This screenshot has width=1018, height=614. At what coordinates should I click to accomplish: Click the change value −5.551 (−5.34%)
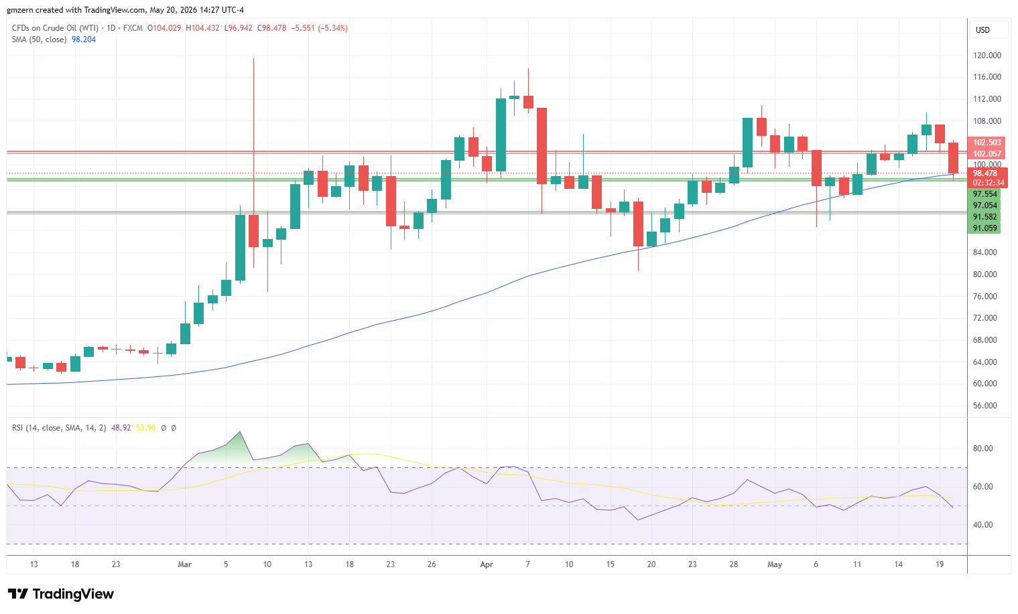point(319,28)
